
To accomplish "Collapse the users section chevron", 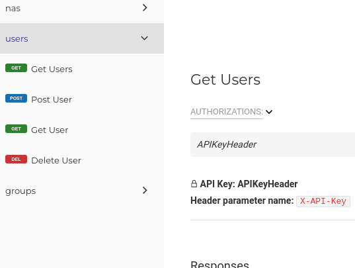I will [x=144, y=38].
